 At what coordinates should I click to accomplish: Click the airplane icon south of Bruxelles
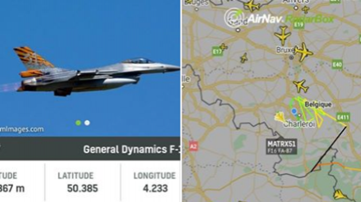pos(301,87)
